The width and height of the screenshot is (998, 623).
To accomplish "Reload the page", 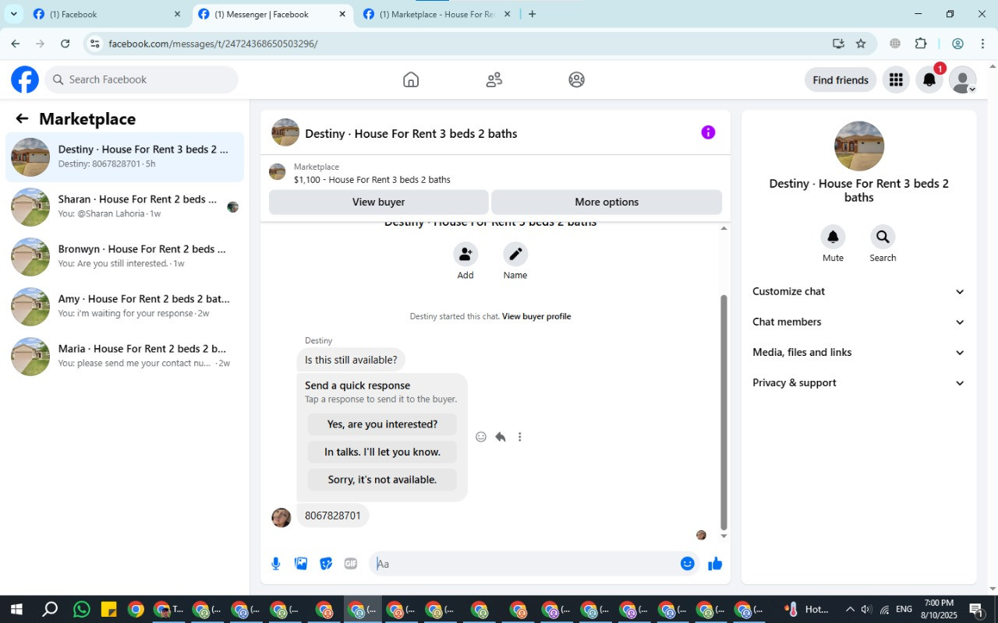I will tap(65, 44).
